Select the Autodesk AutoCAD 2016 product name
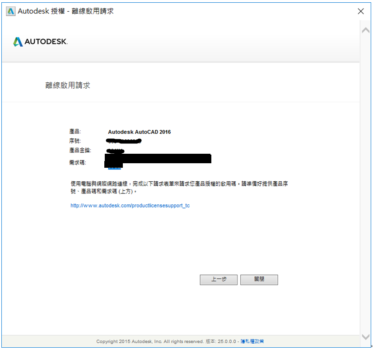The height and width of the screenshot is (350, 373). 140,132
